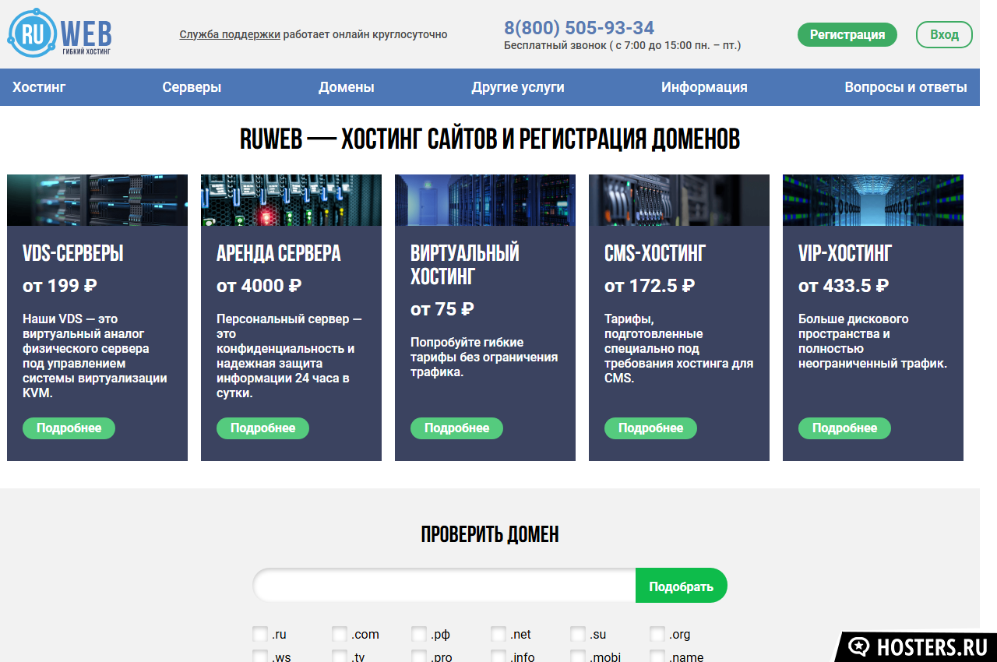Viewport: 997px width, 662px height.
Task: Click the price от 4000 ₽
Action: [x=259, y=286]
